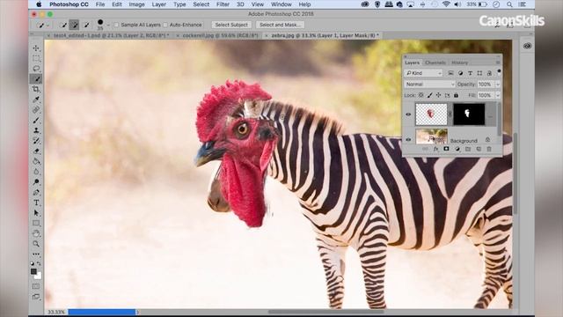Click the Select Subject button
The width and height of the screenshot is (563, 317).
(x=231, y=25)
